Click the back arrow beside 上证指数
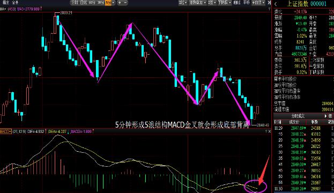Image resolution: width=334 pixels, height=193 pixels. (276, 4)
